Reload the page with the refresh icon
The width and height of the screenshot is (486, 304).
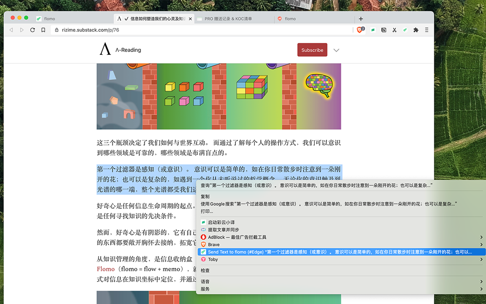(x=32, y=30)
